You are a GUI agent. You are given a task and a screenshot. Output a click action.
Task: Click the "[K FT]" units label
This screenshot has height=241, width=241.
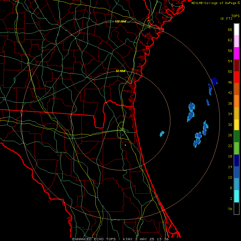pyautogui.click(x=226, y=19)
